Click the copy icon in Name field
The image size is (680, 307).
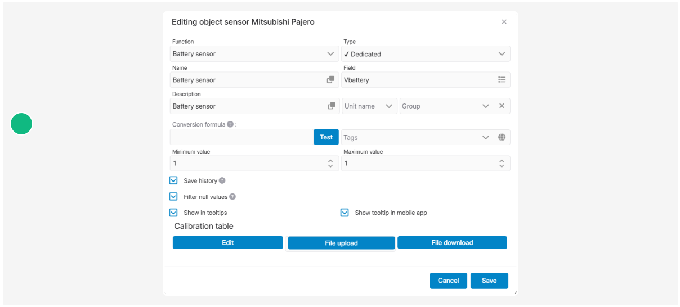(331, 80)
